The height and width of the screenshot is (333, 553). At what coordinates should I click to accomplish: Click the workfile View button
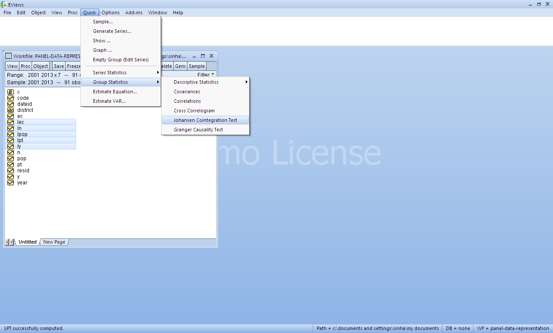coord(13,66)
